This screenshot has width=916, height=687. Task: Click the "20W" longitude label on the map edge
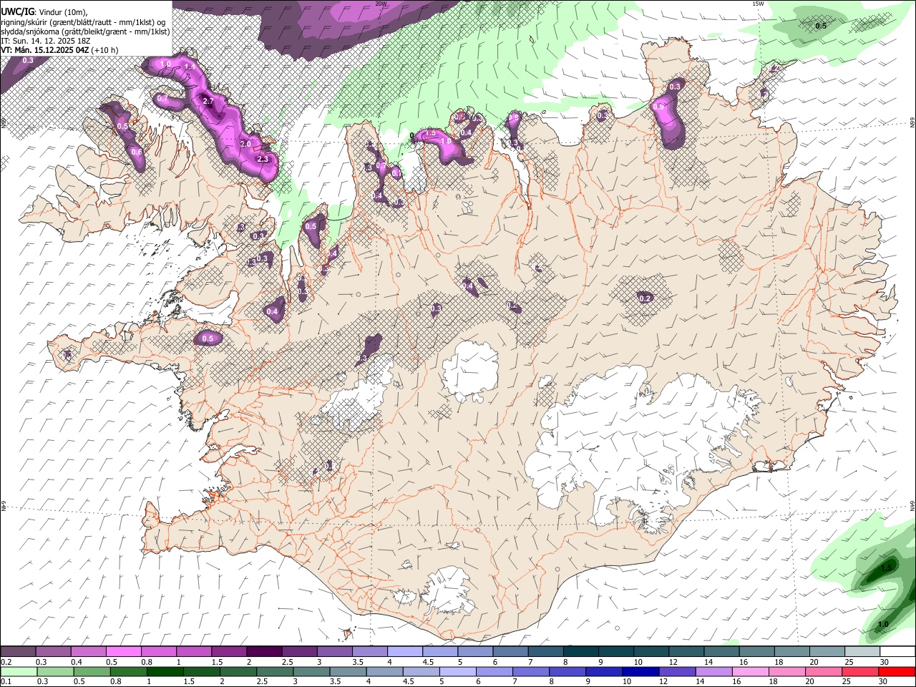(x=381, y=4)
